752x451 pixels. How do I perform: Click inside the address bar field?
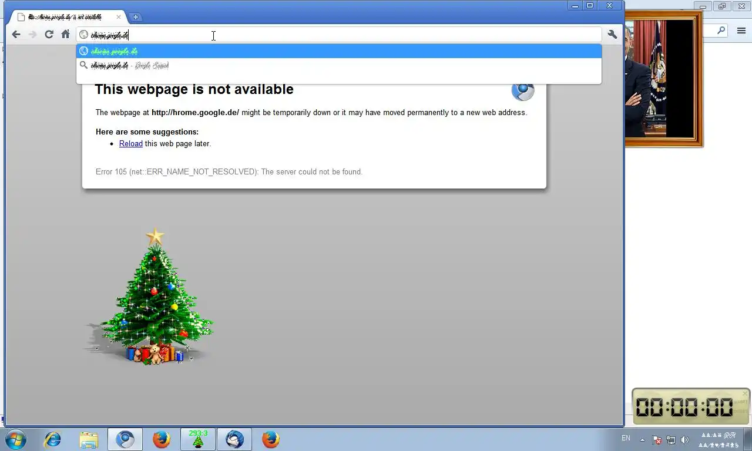pyautogui.click(x=339, y=35)
